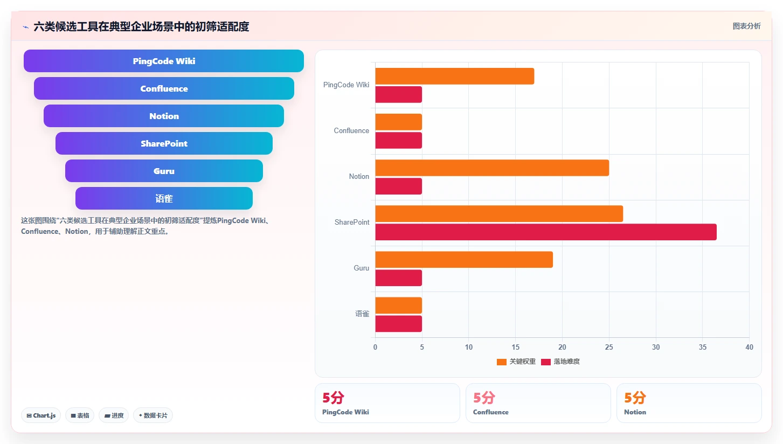This screenshot has width=783, height=444.
Task: Click 语雀 red 落地难度 bar
Action: point(399,324)
